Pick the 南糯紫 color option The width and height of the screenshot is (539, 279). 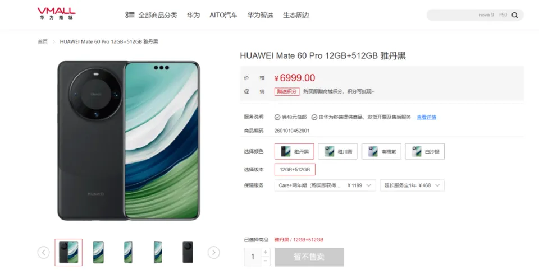pos(381,151)
